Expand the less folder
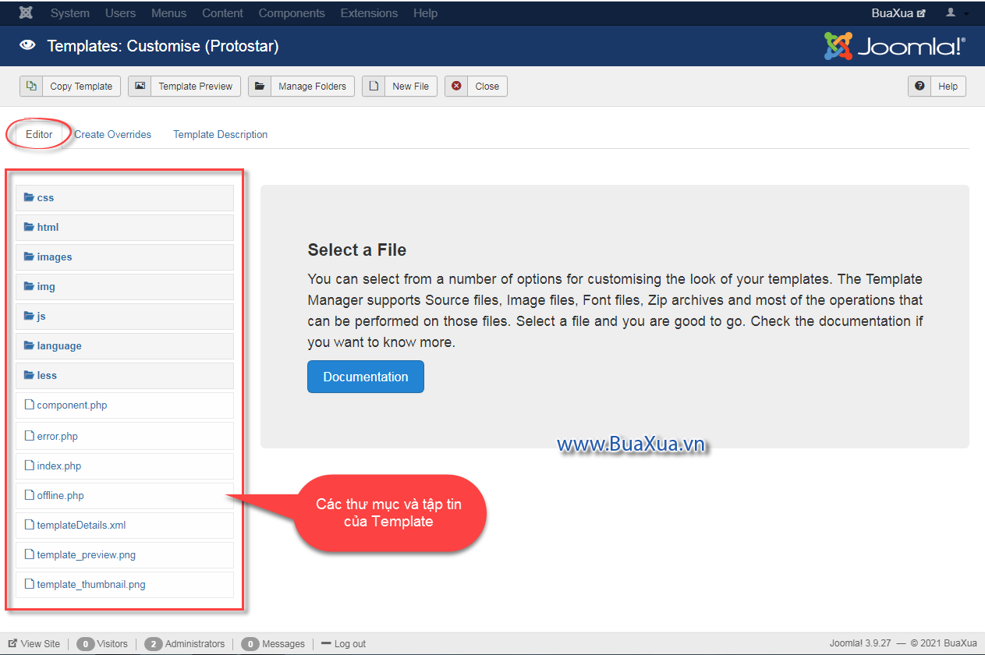 [125, 376]
